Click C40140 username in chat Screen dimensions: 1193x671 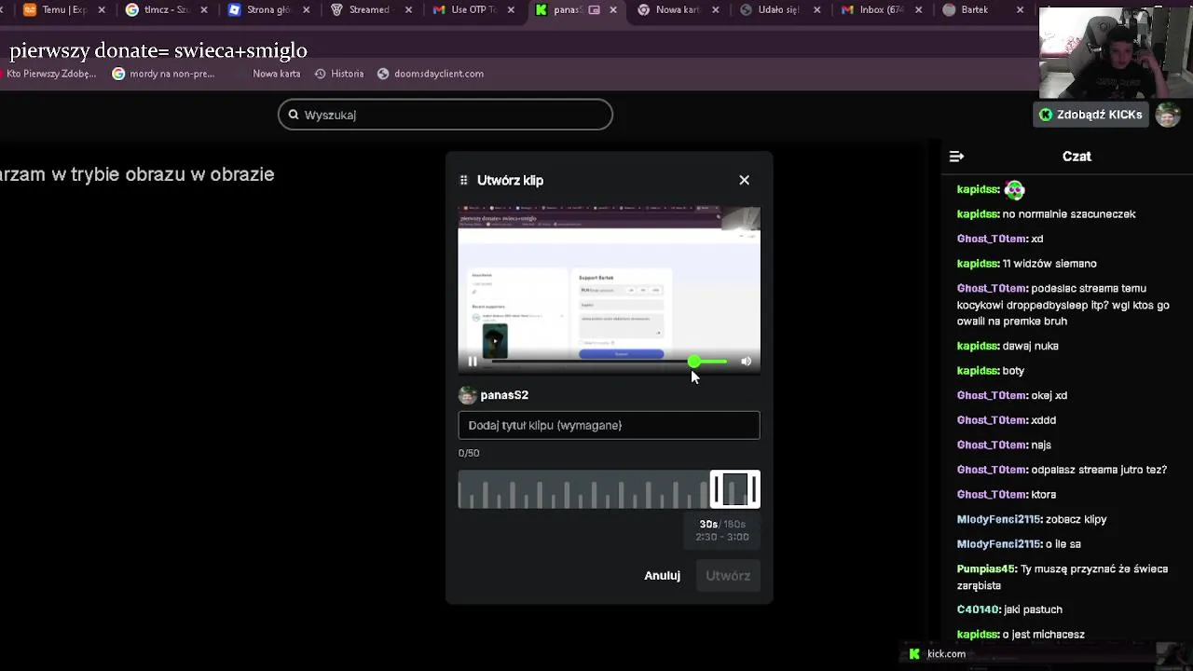pyautogui.click(x=978, y=609)
